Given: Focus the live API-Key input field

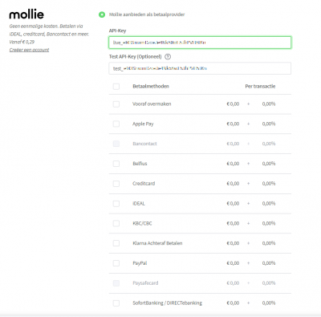Looking at the screenshot, I should click(x=200, y=43).
